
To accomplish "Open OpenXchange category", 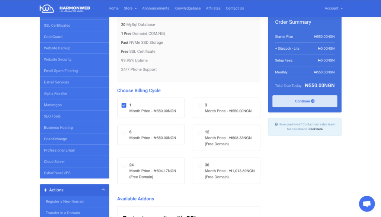I will point(74,139).
